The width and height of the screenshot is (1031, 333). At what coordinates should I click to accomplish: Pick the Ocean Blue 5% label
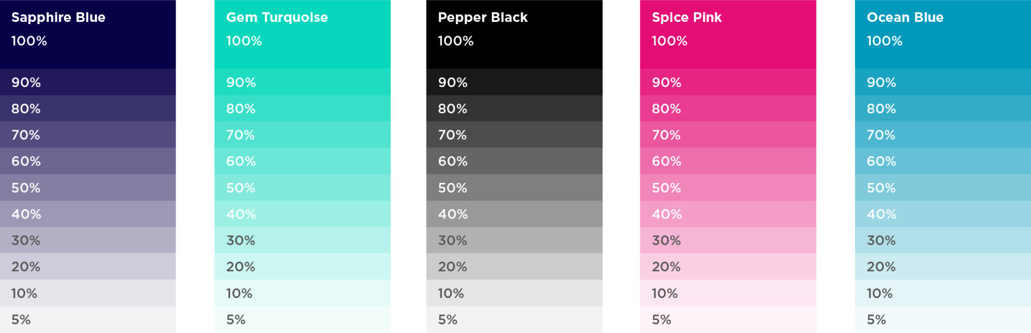(x=876, y=319)
